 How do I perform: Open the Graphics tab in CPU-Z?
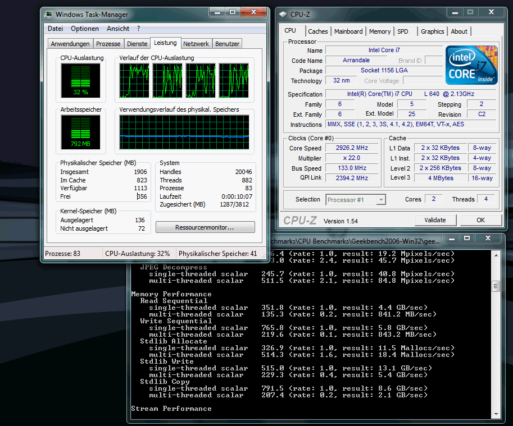click(x=433, y=31)
